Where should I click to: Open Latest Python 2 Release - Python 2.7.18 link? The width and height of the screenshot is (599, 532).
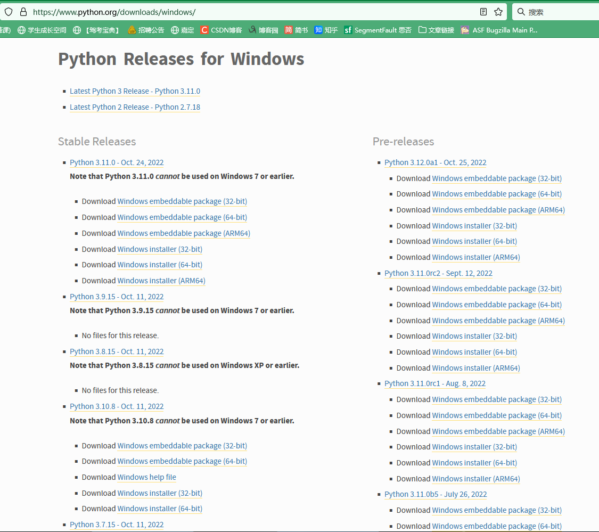coord(135,107)
